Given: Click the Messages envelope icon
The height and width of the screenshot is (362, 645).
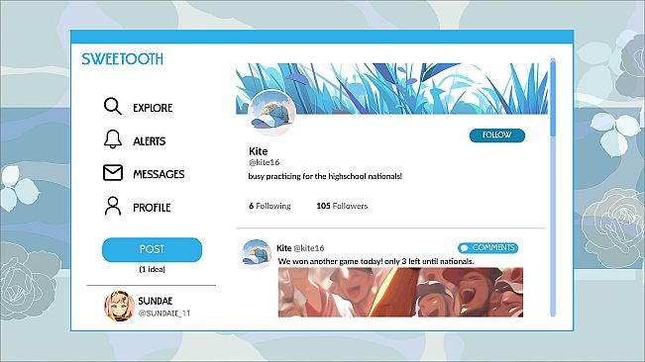Looking at the screenshot, I should (113, 173).
